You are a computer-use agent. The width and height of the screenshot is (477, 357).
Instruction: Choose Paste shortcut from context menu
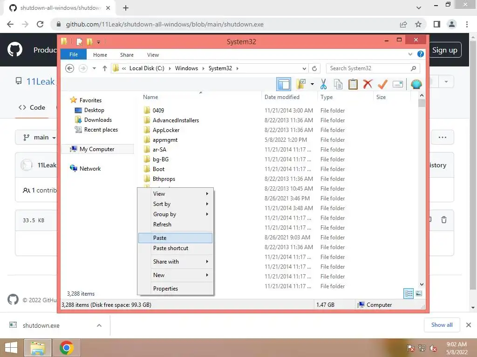tap(175, 248)
